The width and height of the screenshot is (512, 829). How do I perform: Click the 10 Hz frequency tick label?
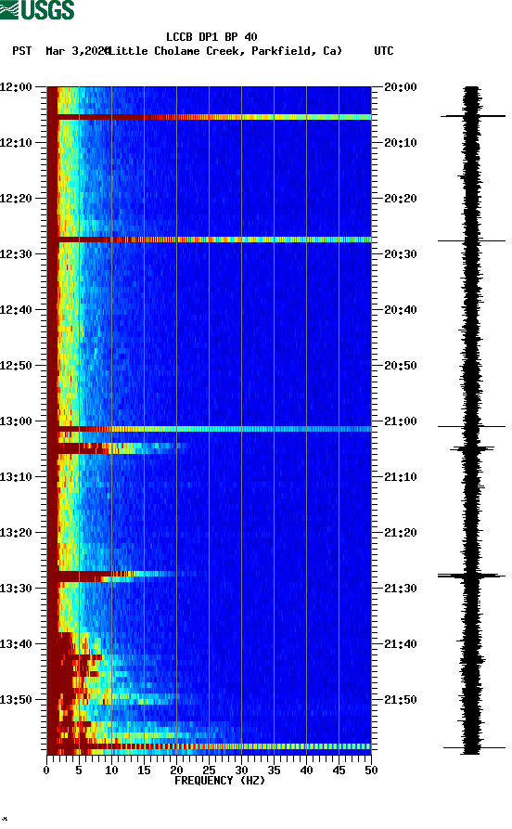point(111,771)
